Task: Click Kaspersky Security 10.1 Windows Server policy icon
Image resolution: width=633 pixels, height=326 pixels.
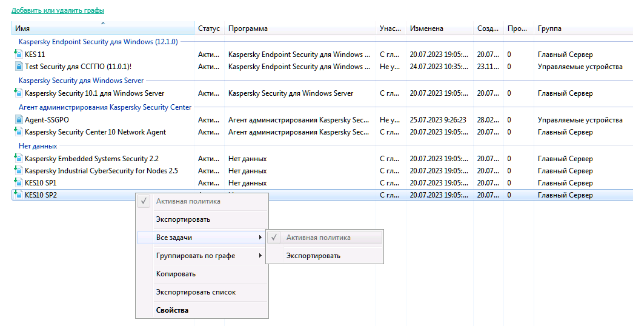Action: 18,93
